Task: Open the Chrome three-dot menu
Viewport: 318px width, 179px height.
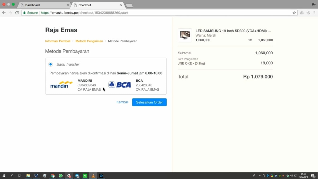Action: tap(314, 13)
